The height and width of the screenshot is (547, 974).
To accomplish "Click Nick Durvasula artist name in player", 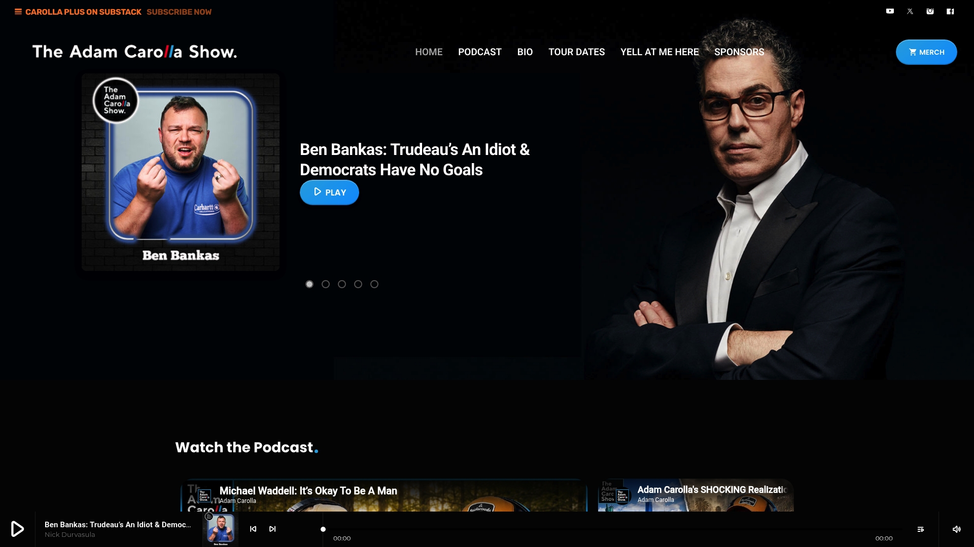I will click(x=69, y=535).
